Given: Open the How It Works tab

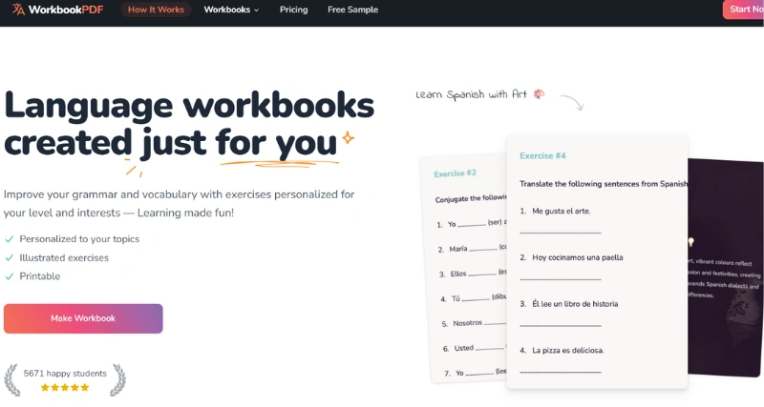Looking at the screenshot, I should click(156, 10).
